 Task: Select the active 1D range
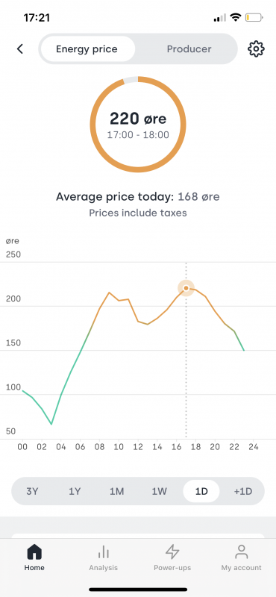[201, 491]
